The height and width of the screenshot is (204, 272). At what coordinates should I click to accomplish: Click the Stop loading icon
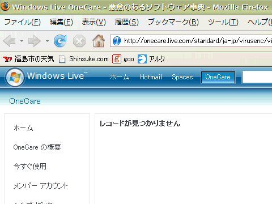point(79,41)
